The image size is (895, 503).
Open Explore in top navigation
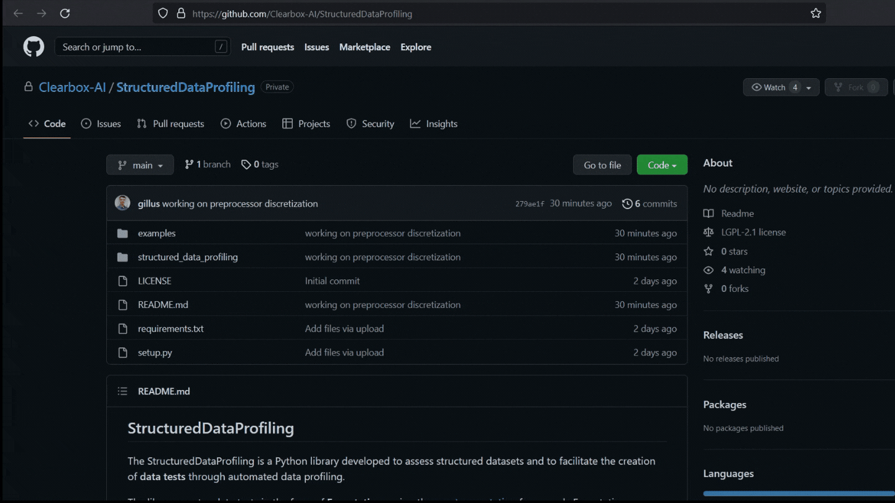(x=416, y=47)
